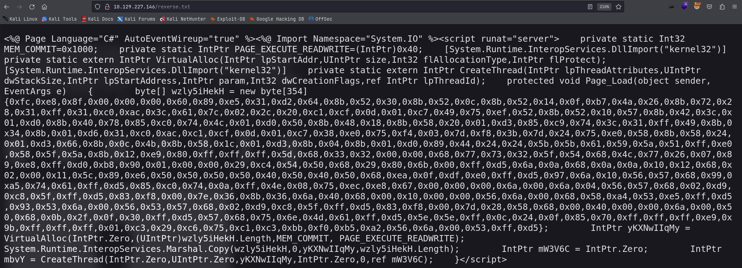Click the text 'lpThreadId);'
Viewport: 742px width, 268px height.
(455, 81)
